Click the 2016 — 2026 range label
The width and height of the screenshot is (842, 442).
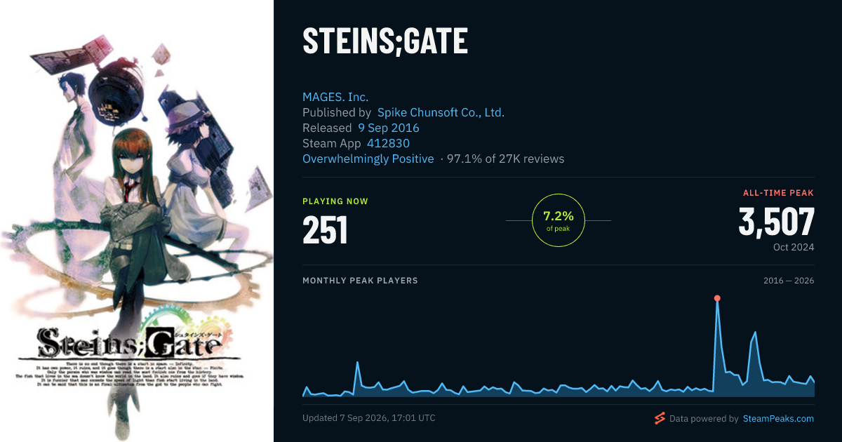click(x=789, y=281)
